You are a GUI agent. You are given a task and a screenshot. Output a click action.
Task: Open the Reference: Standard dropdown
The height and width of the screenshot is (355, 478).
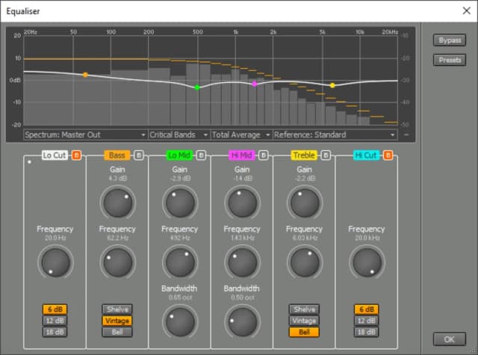[x=335, y=135]
